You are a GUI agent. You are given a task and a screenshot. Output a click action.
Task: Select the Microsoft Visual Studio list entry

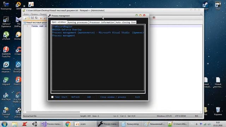click(x=98, y=33)
